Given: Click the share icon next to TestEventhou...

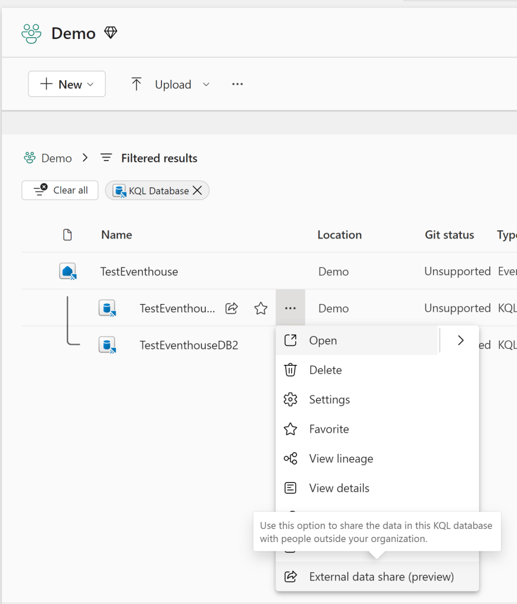Looking at the screenshot, I should coord(232,308).
